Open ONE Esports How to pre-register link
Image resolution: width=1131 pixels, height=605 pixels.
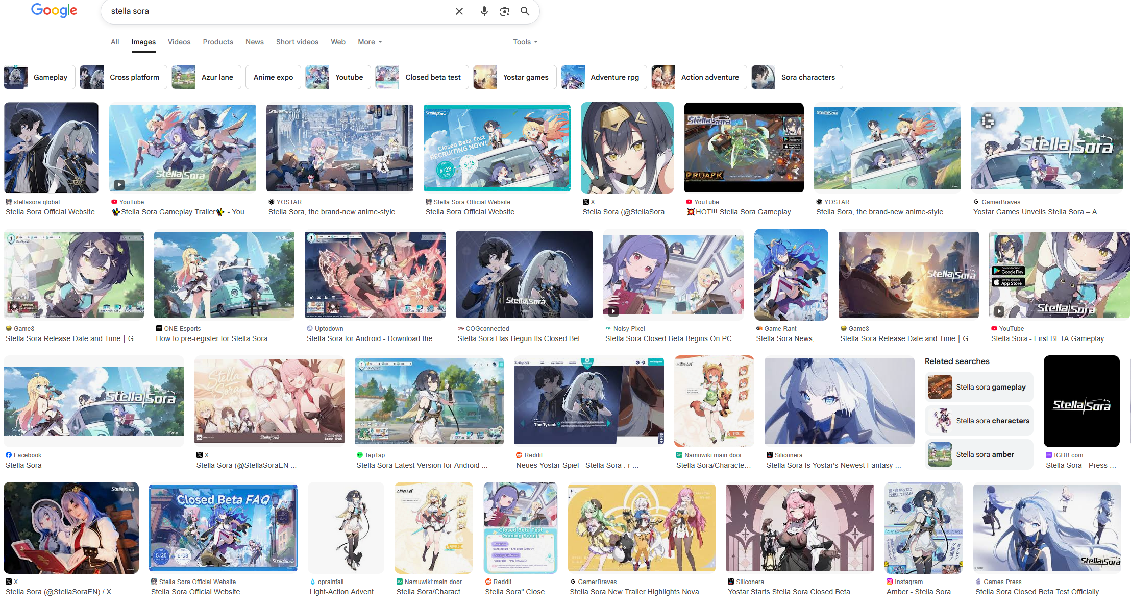click(215, 338)
